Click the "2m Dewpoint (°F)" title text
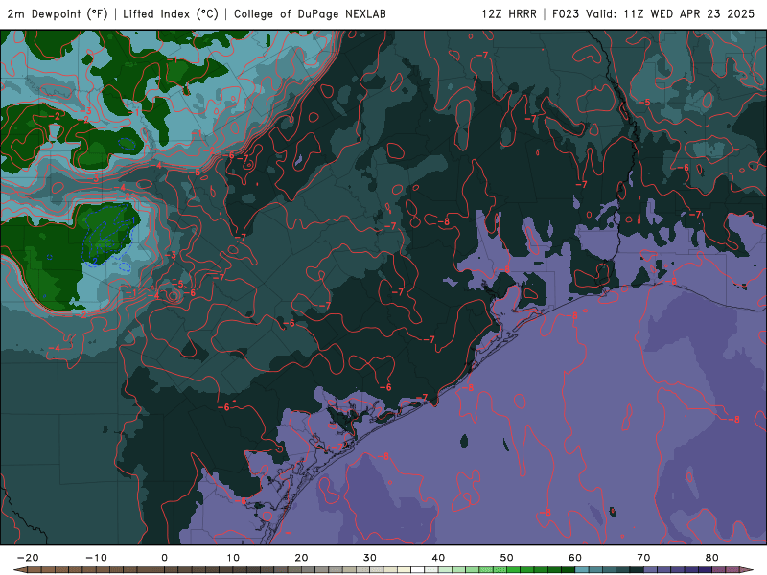 (58, 13)
